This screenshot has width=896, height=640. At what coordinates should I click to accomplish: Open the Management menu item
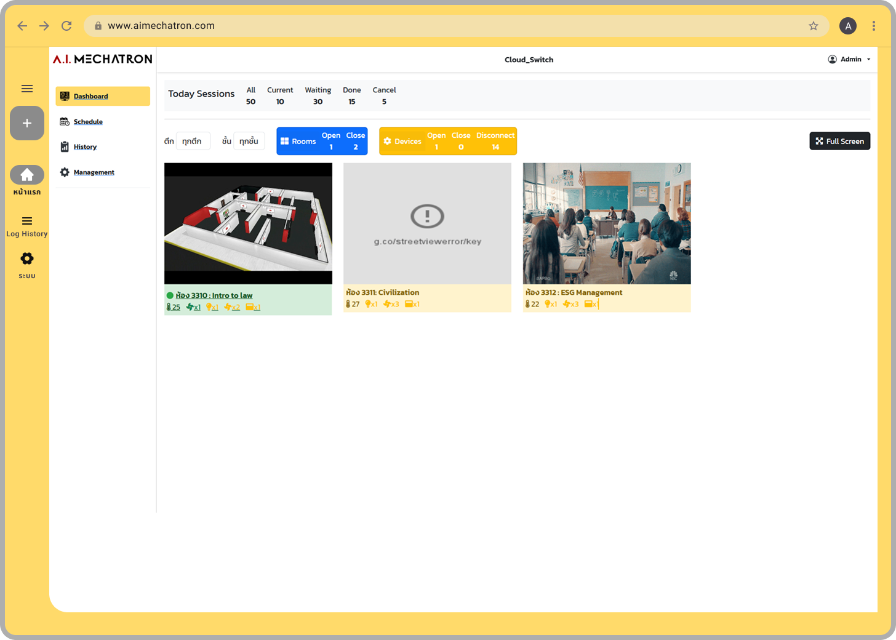pos(87,172)
